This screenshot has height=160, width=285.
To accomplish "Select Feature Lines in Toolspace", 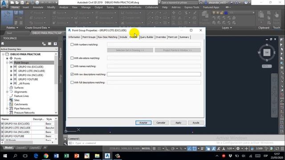I will pyautogui.click(x=21, y=96).
